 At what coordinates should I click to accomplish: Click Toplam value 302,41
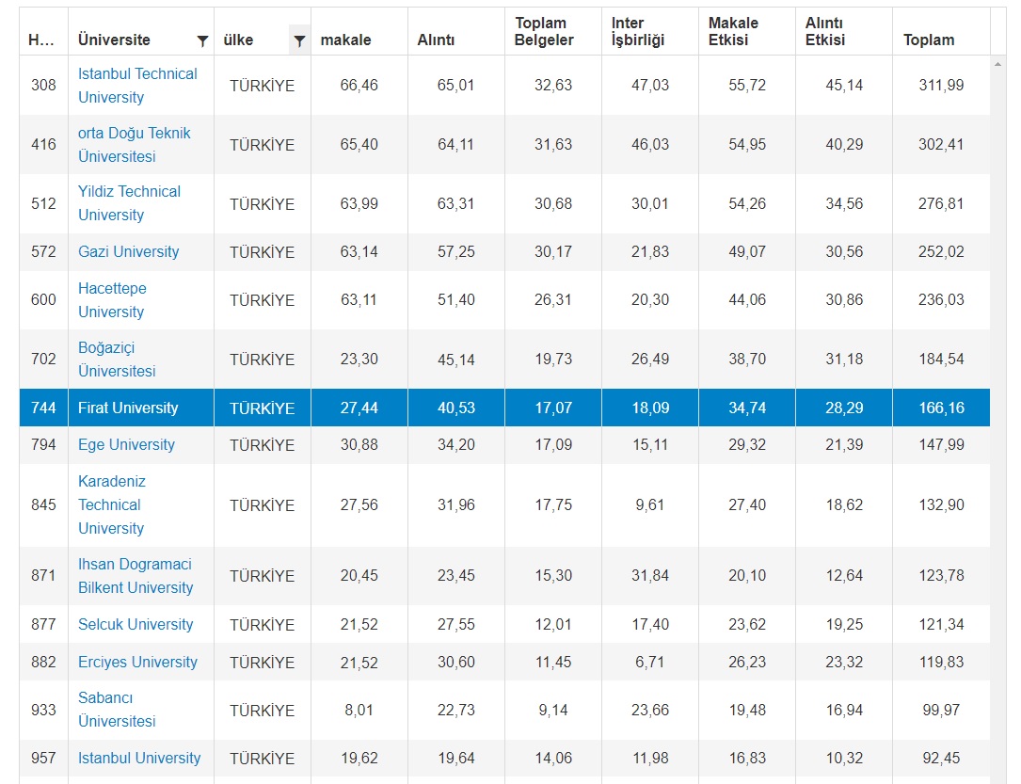click(941, 145)
